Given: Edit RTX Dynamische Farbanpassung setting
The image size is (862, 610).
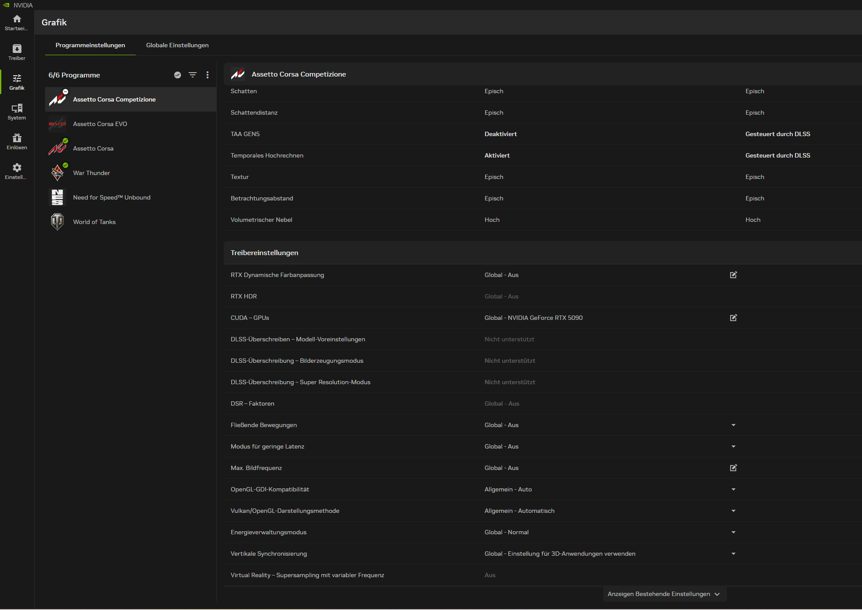Looking at the screenshot, I should pyautogui.click(x=733, y=275).
